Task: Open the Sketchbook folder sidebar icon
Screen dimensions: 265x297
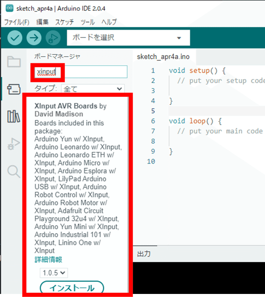Action: tap(14, 62)
